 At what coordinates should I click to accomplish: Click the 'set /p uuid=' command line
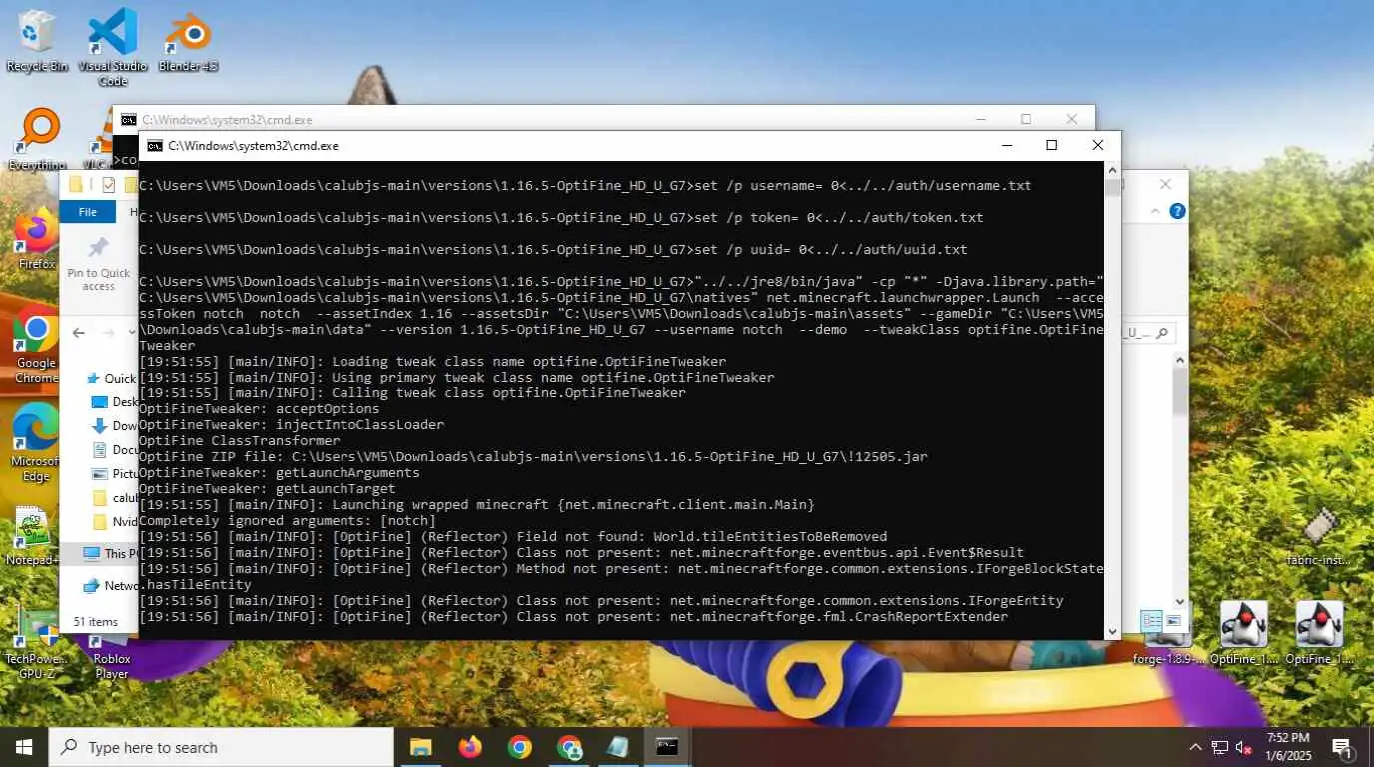point(552,250)
